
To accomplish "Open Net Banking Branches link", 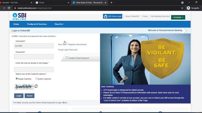I will coord(160,16).
